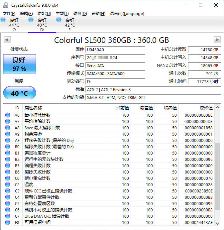Click the status icon for row B0

(8, 147)
